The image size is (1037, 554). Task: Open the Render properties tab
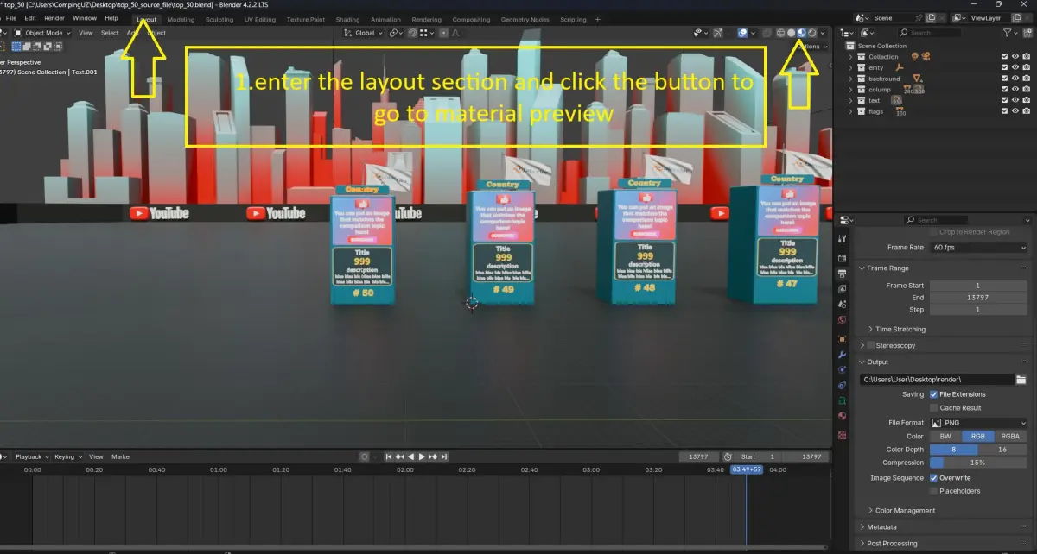[x=843, y=257]
